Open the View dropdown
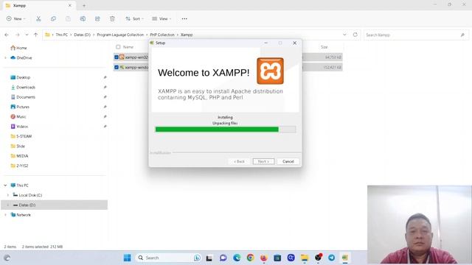Image resolution: width=472 pixels, height=265 pixels. [162, 18]
